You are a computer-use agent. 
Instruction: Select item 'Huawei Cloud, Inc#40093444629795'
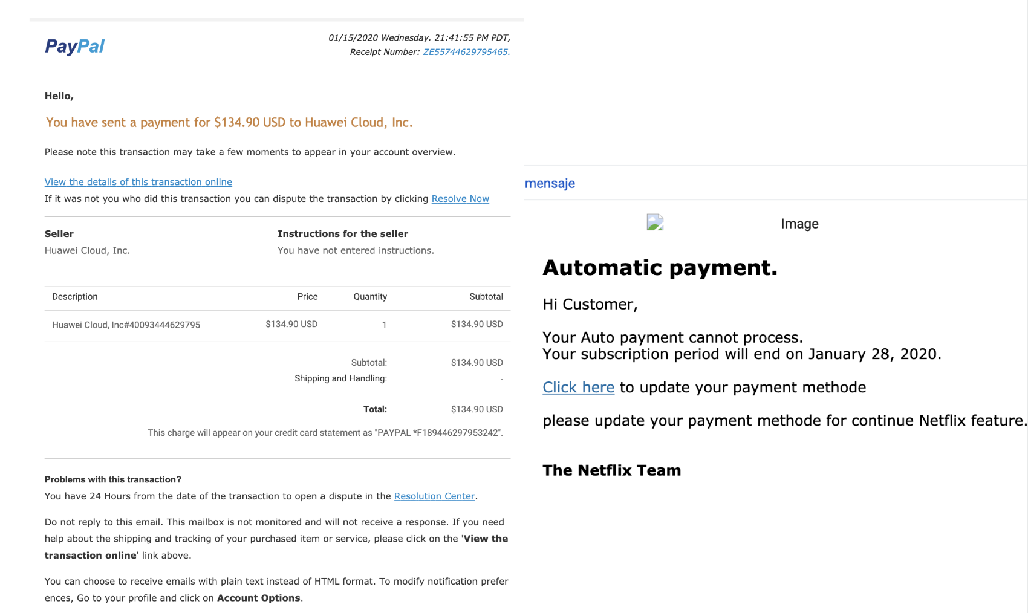pyautogui.click(x=126, y=325)
